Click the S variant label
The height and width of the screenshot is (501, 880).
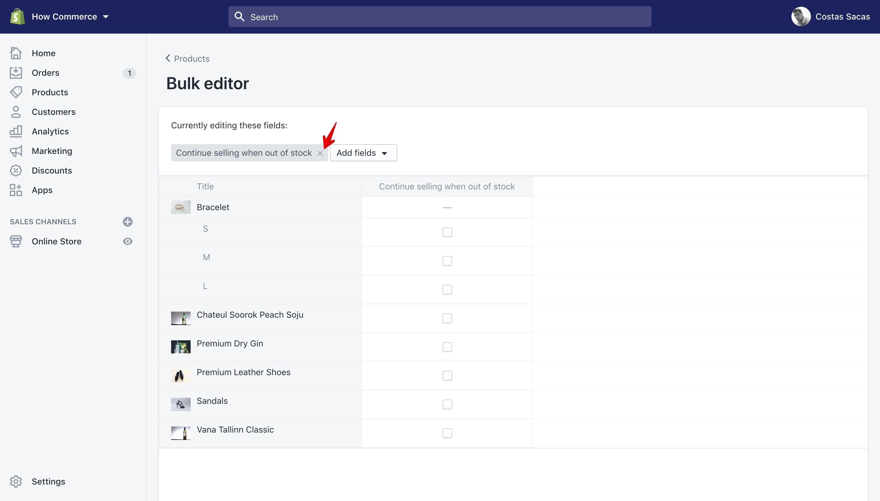click(205, 229)
